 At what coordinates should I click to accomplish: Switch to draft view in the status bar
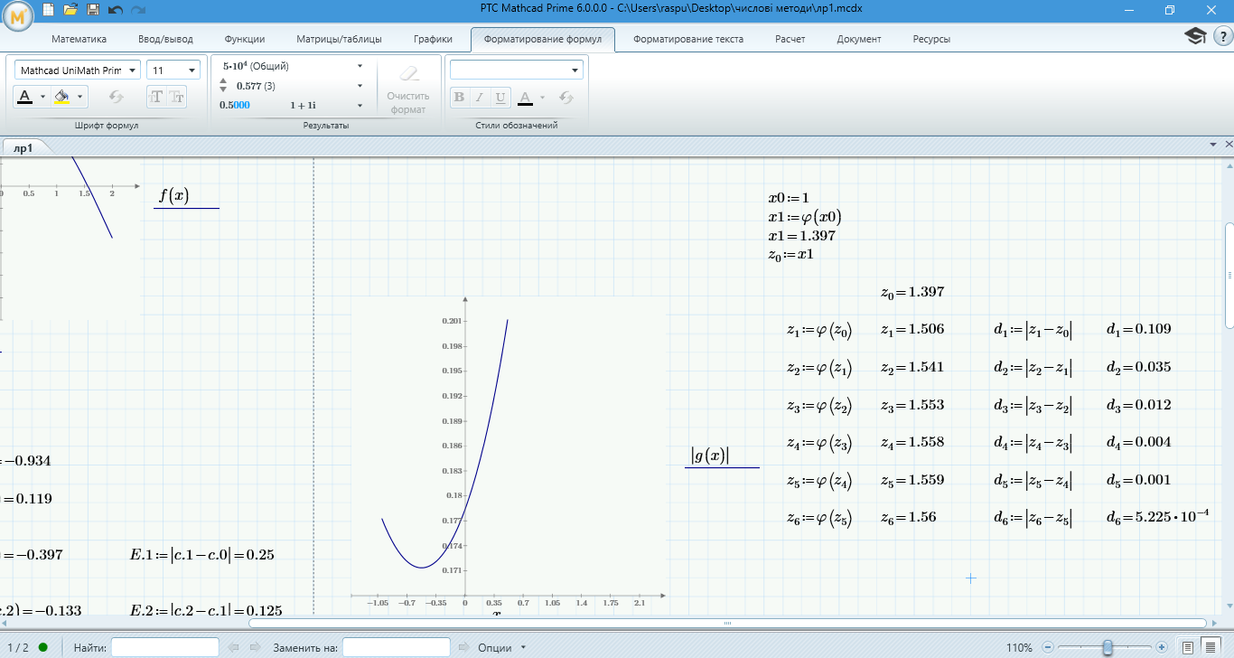1211,647
